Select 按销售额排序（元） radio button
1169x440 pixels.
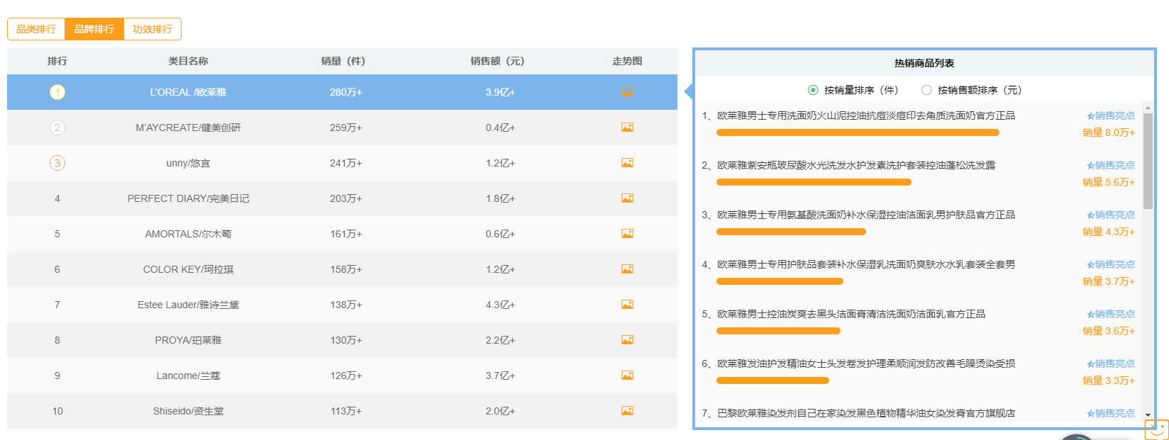coord(926,90)
